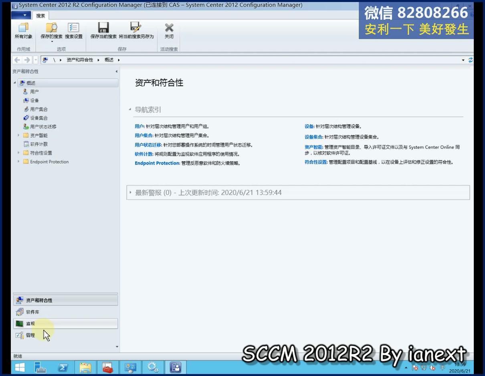Open Windows PowerShell from the taskbar
This screenshot has height=376, width=485.
63,367
